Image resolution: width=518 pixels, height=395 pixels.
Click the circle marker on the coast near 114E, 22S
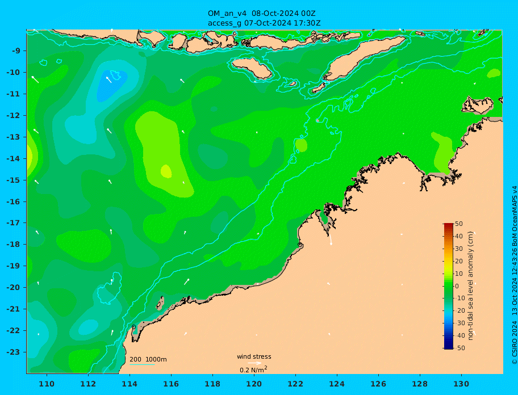133,327
